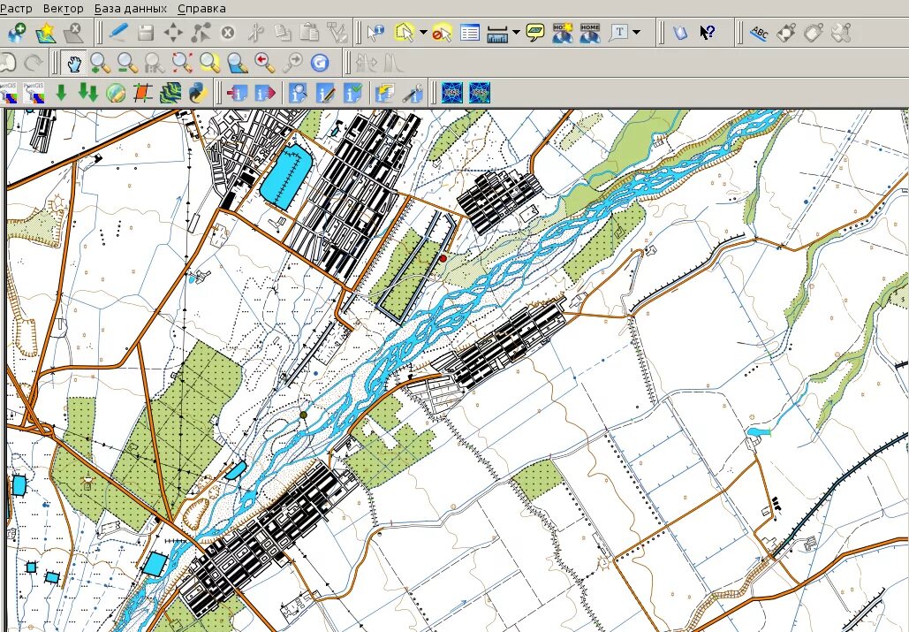Click the Zoom Out magnifier tool

click(x=127, y=63)
